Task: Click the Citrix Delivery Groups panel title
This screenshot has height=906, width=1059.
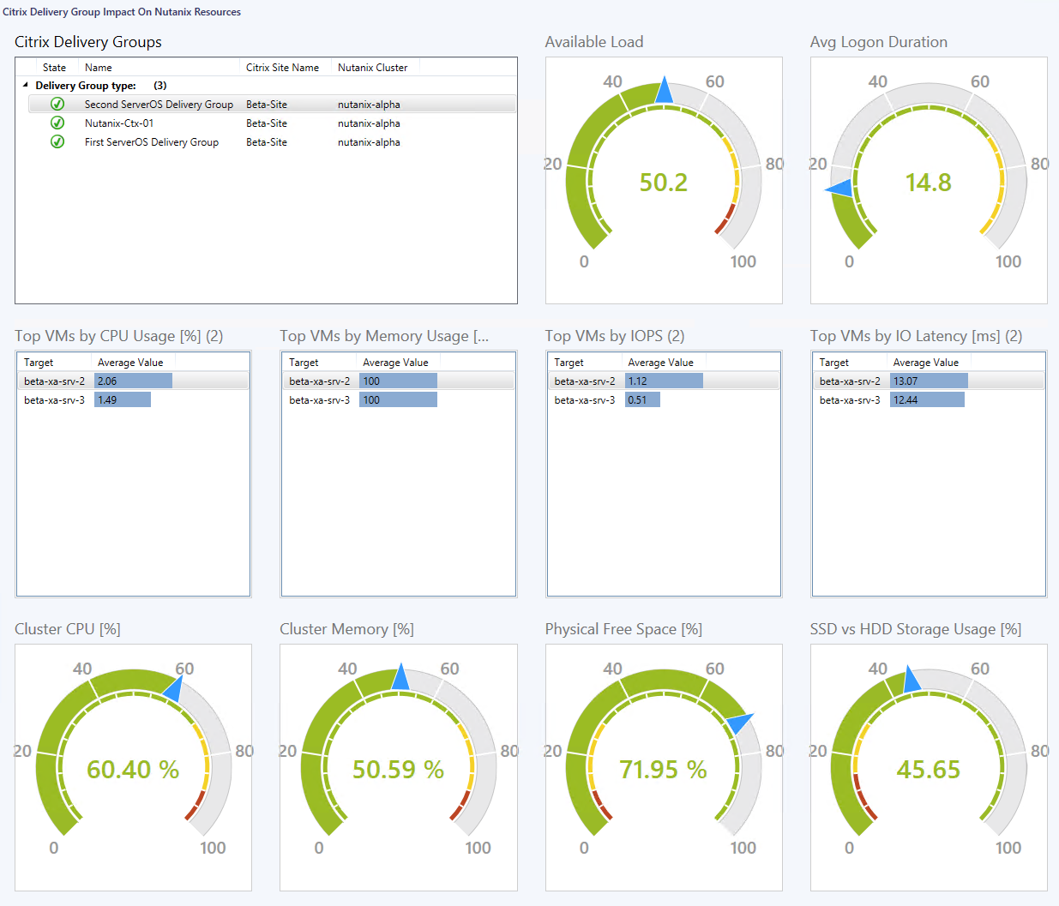Action: point(88,42)
